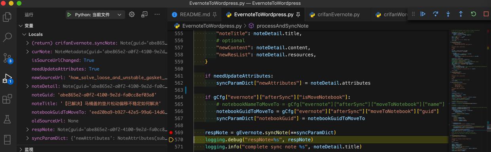Continue debugging from the debug toolbar
This screenshot has width=491, height=152.
(x=423, y=14)
